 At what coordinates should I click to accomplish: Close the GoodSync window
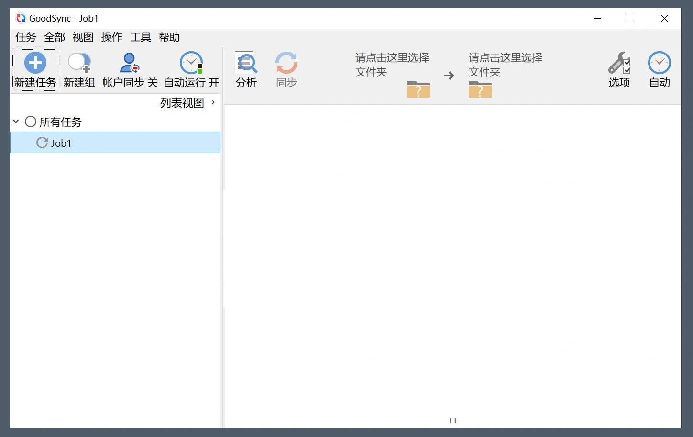(664, 18)
